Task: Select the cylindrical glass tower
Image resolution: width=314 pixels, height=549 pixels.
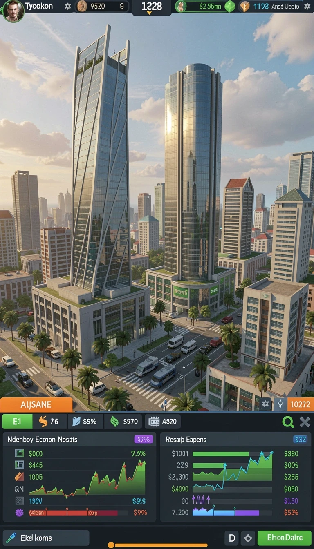Action: coord(193,172)
